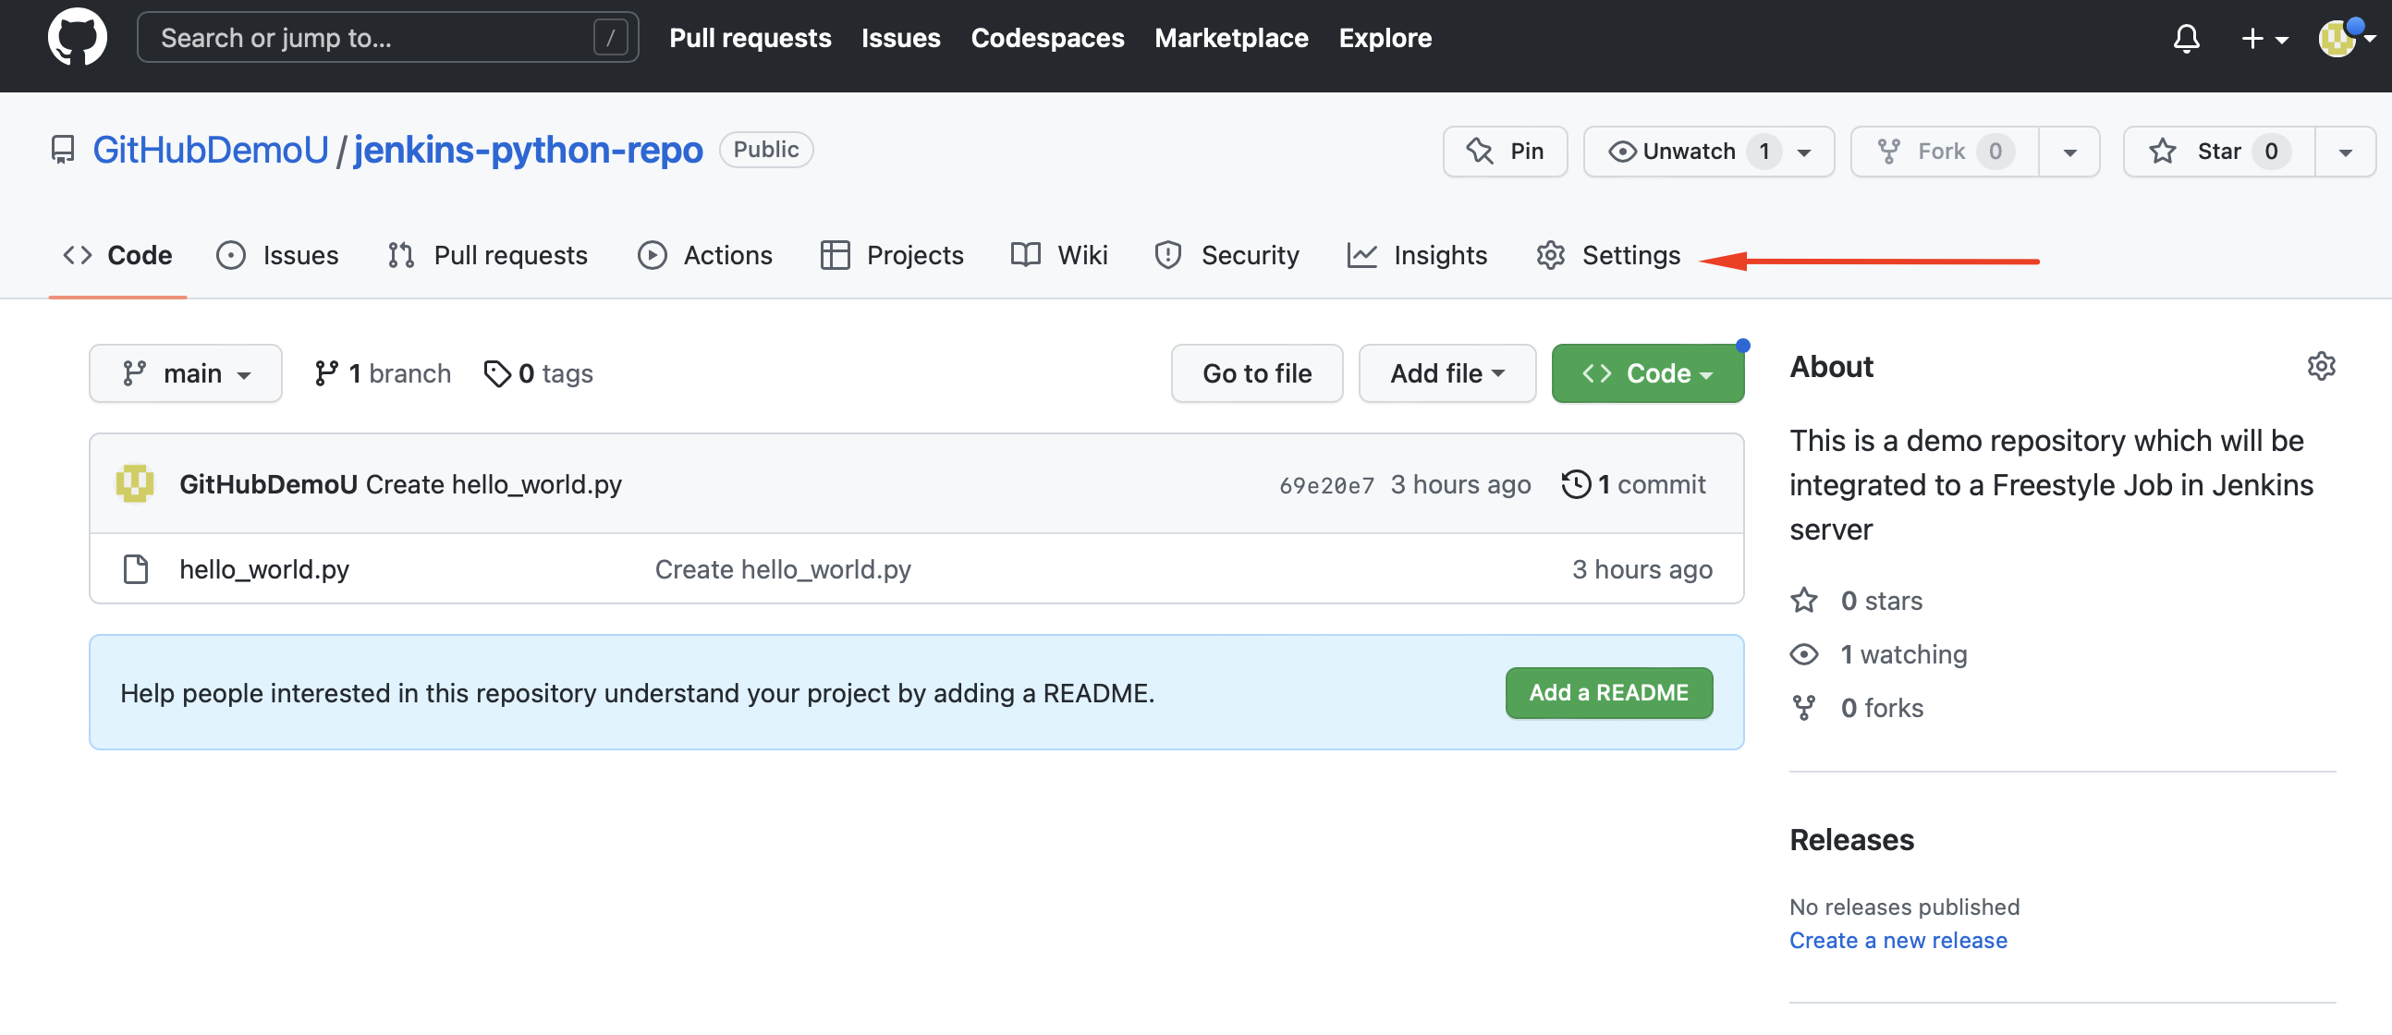Screen dimensions: 2392x1035
Task: View the 1 commit history
Action: click(1634, 483)
